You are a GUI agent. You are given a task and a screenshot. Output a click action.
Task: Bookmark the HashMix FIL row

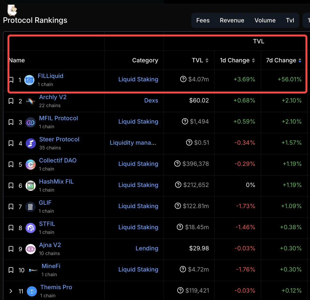pos(11,186)
